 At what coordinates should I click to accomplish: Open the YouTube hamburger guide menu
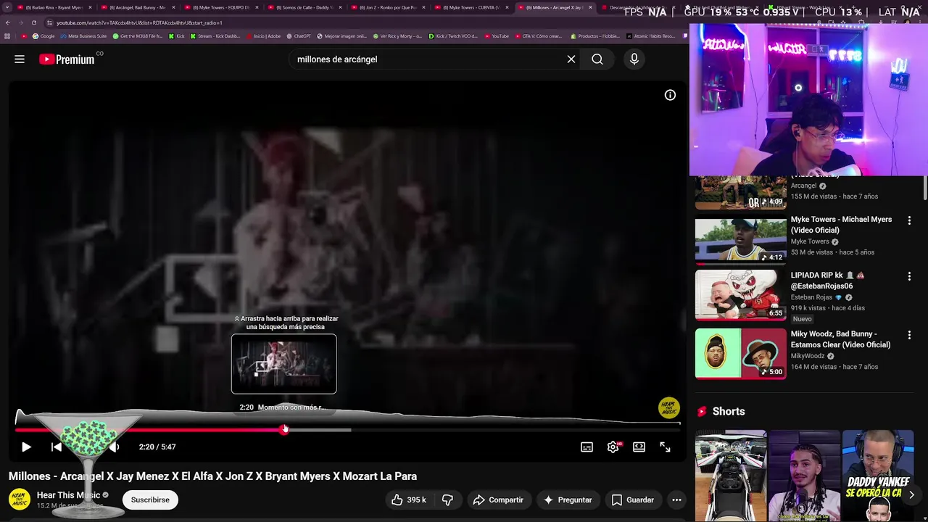tap(20, 59)
